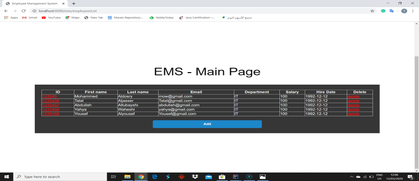Click the Department column header
Image resolution: width=419 pixels, height=181 pixels.
[257, 92]
